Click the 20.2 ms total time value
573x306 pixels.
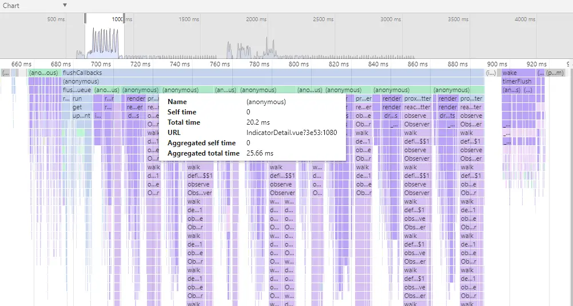click(257, 122)
